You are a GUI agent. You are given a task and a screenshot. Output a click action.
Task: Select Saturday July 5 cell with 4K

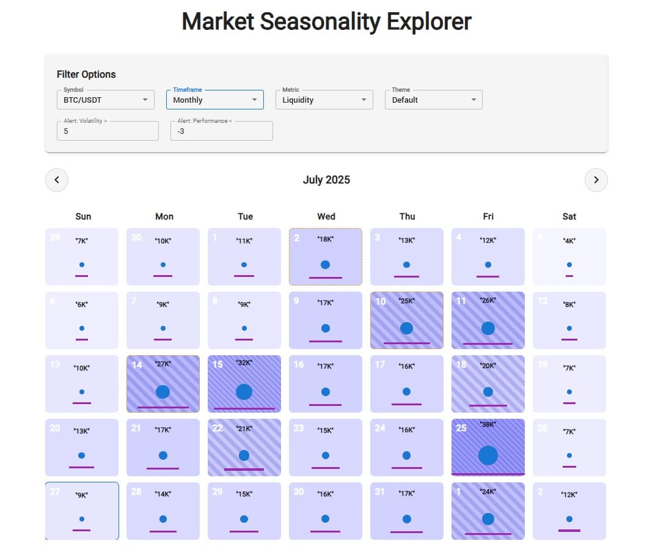pyautogui.click(x=569, y=257)
